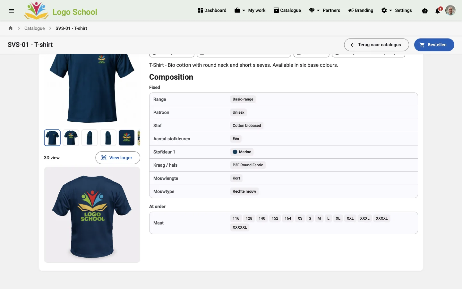The image size is (462, 289).
Task: Click the Cotton biobased chip
Action: pyautogui.click(x=247, y=126)
